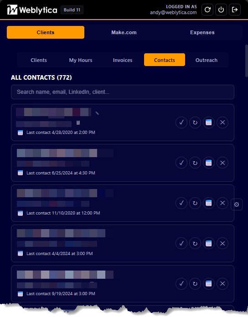Click the ALL CONTACTS (772) heading
The height and width of the screenshot is (317, 248).
(x=41, y=77)
